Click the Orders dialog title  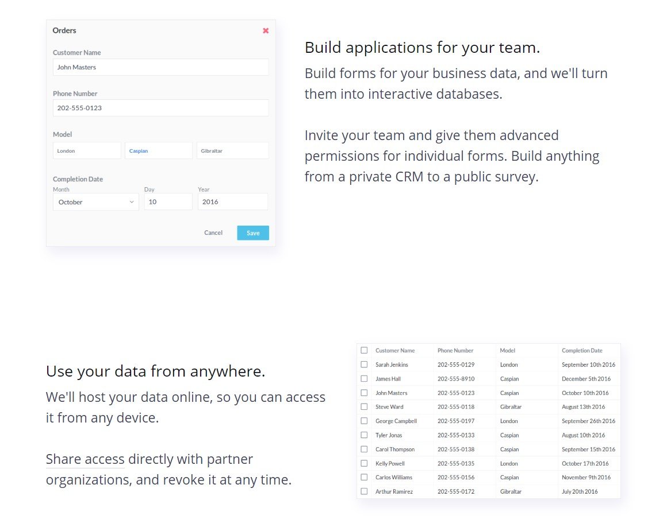click(64, 30)
